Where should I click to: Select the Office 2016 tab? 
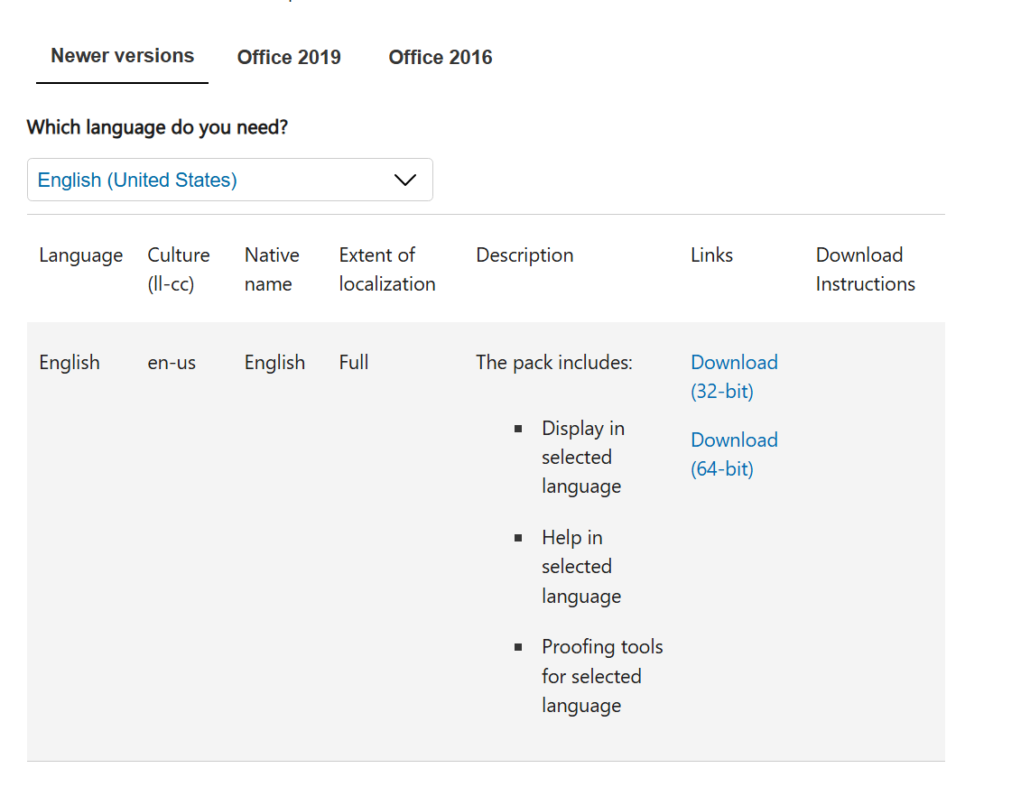[441, 58]
